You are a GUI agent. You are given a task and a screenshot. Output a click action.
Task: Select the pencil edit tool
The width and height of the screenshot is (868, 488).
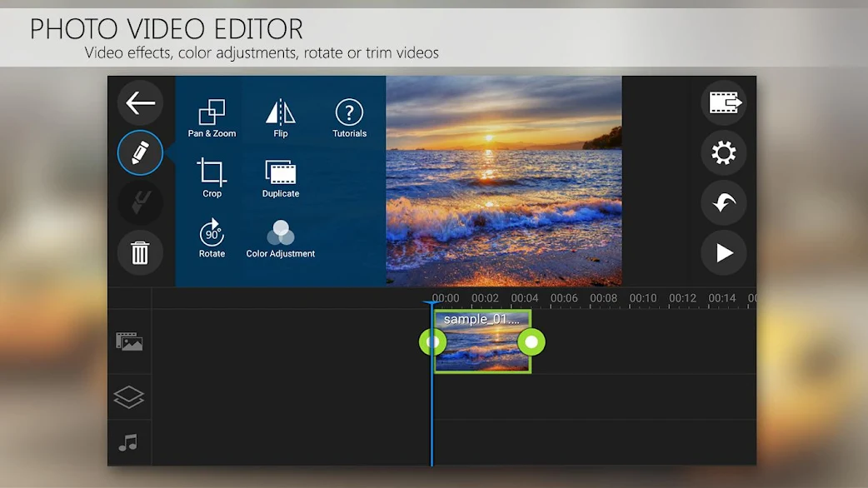coord(140,152)
